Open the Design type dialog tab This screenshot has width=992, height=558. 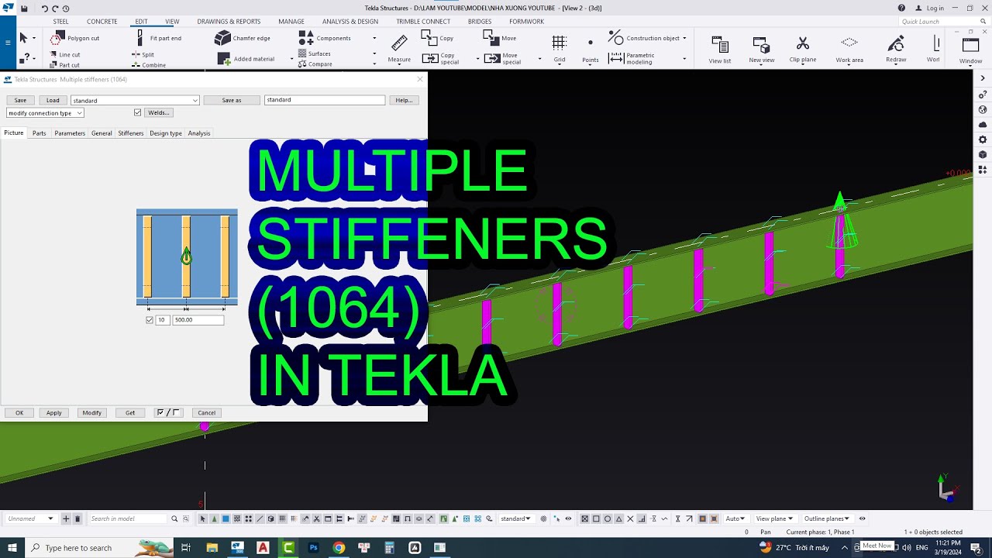pyautogui.click(x=166, y=133)
